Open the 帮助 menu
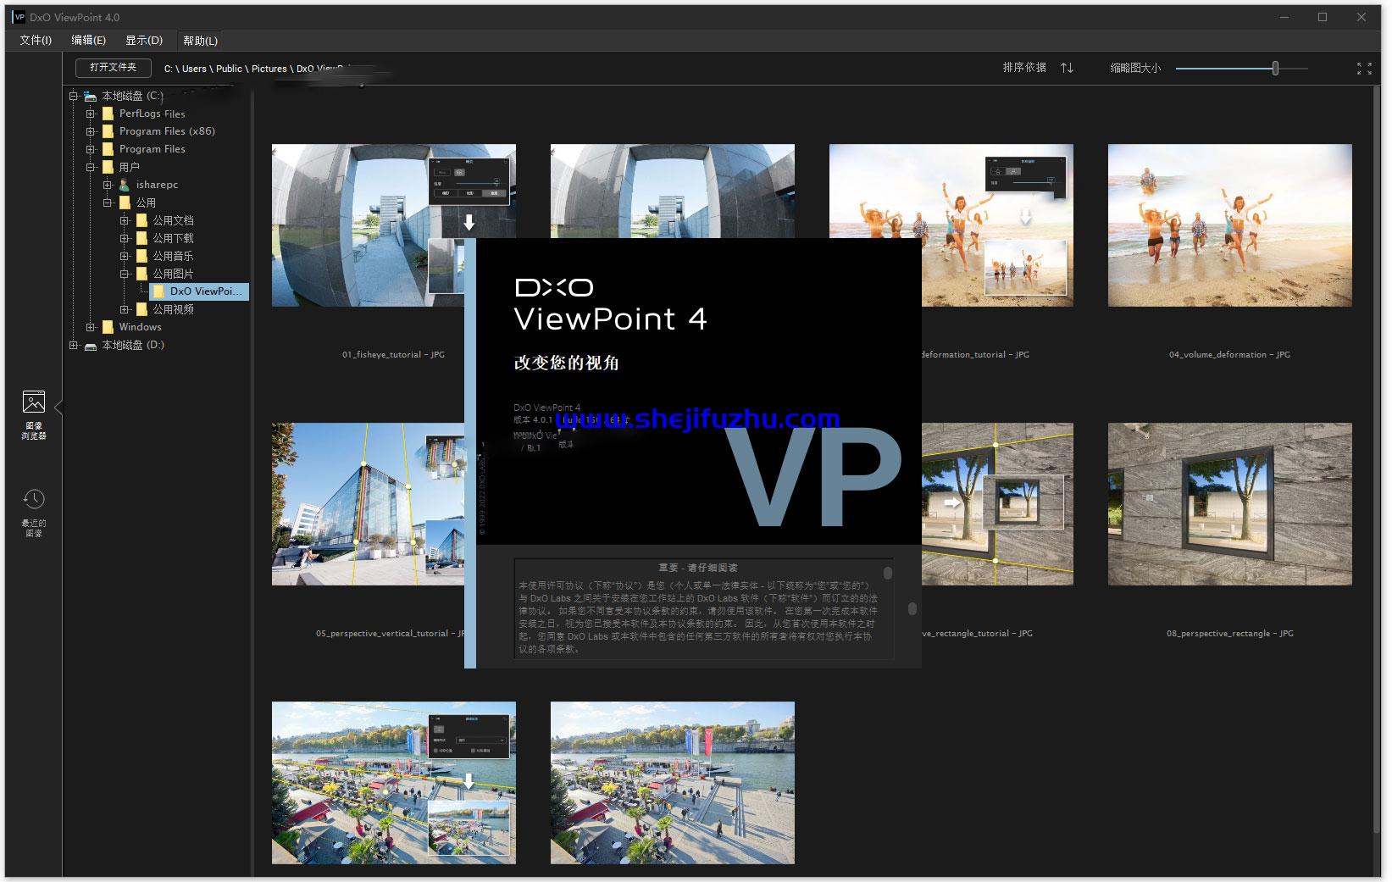Screen dimensions: 1392x882 tap(200, 40)
